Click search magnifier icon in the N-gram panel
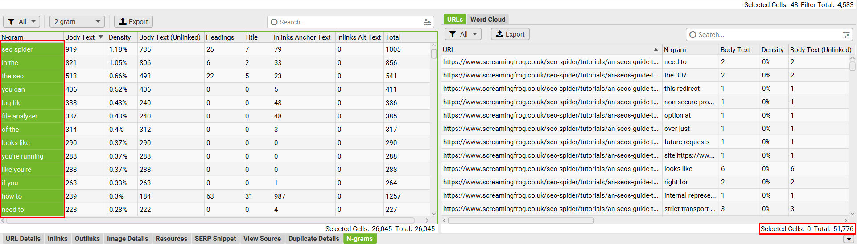This screenshot has width=857, height=244. click(x=274, y=22)
